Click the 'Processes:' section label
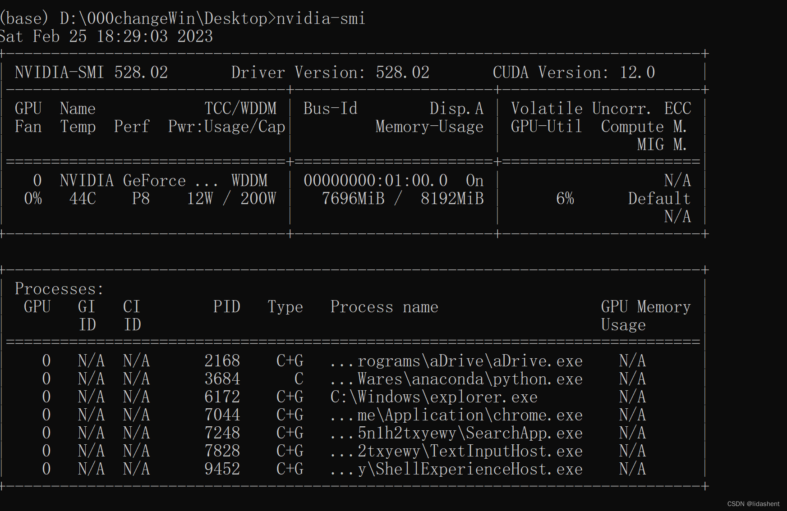This screenshot has width=787, height=511. [60, 289]
